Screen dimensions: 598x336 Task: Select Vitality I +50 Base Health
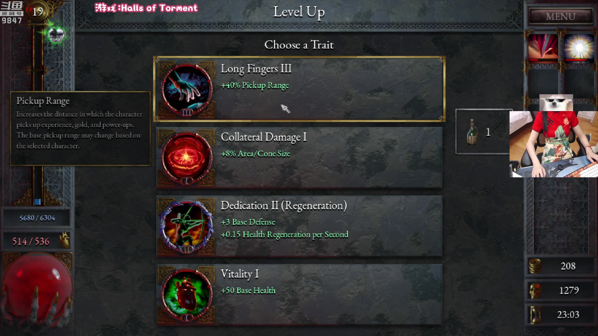pos(299,294)
